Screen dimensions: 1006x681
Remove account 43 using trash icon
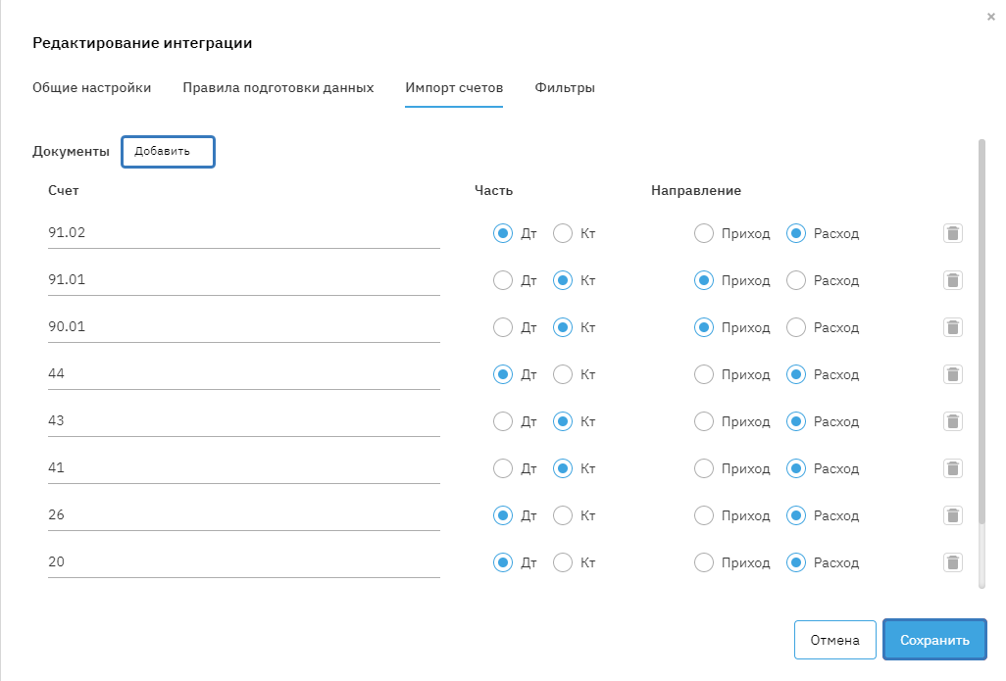pyautogui.click(x=952, y=421)
